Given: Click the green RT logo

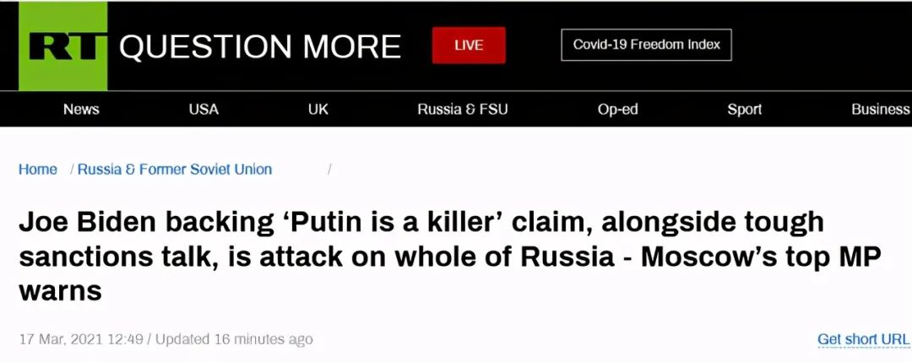Looking at the screenshot, I should 62,46.
